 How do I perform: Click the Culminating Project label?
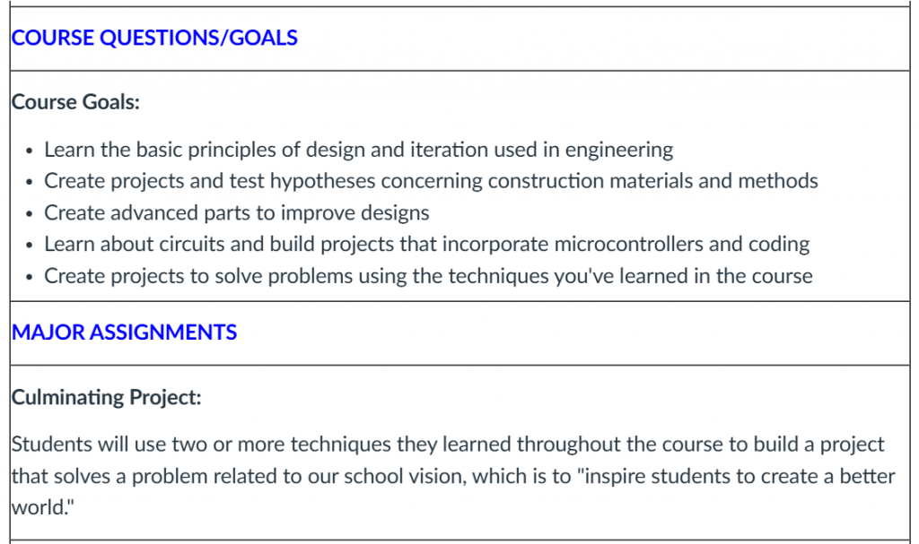click(x=106, y=397)
